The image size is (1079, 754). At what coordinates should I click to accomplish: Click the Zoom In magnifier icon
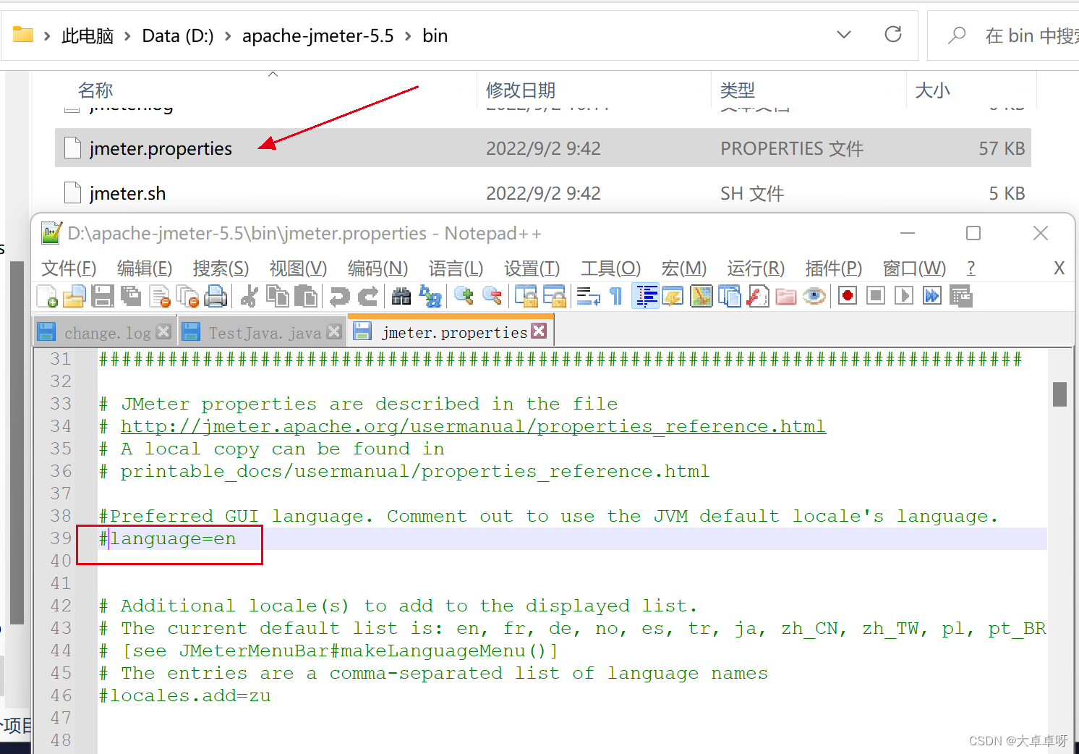click(464, 296)
